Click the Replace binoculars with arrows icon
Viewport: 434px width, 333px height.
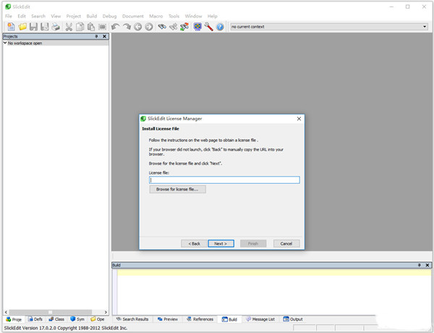tap(184, 27)
